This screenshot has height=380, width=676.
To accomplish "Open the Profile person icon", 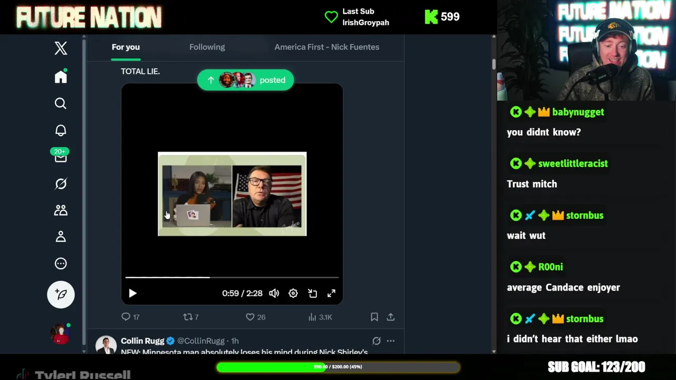I will (61, 236).
